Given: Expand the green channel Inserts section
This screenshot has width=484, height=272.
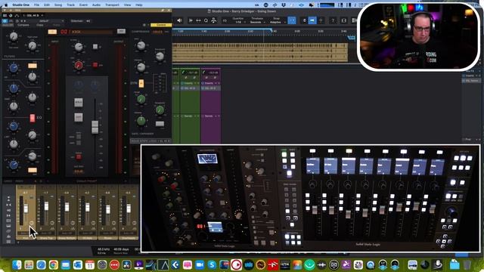Looking at the screenshot, I should point(190,83).
